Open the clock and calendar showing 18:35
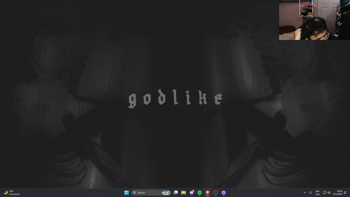This screenshot has width=350, height=197. (x=337, y=193)
